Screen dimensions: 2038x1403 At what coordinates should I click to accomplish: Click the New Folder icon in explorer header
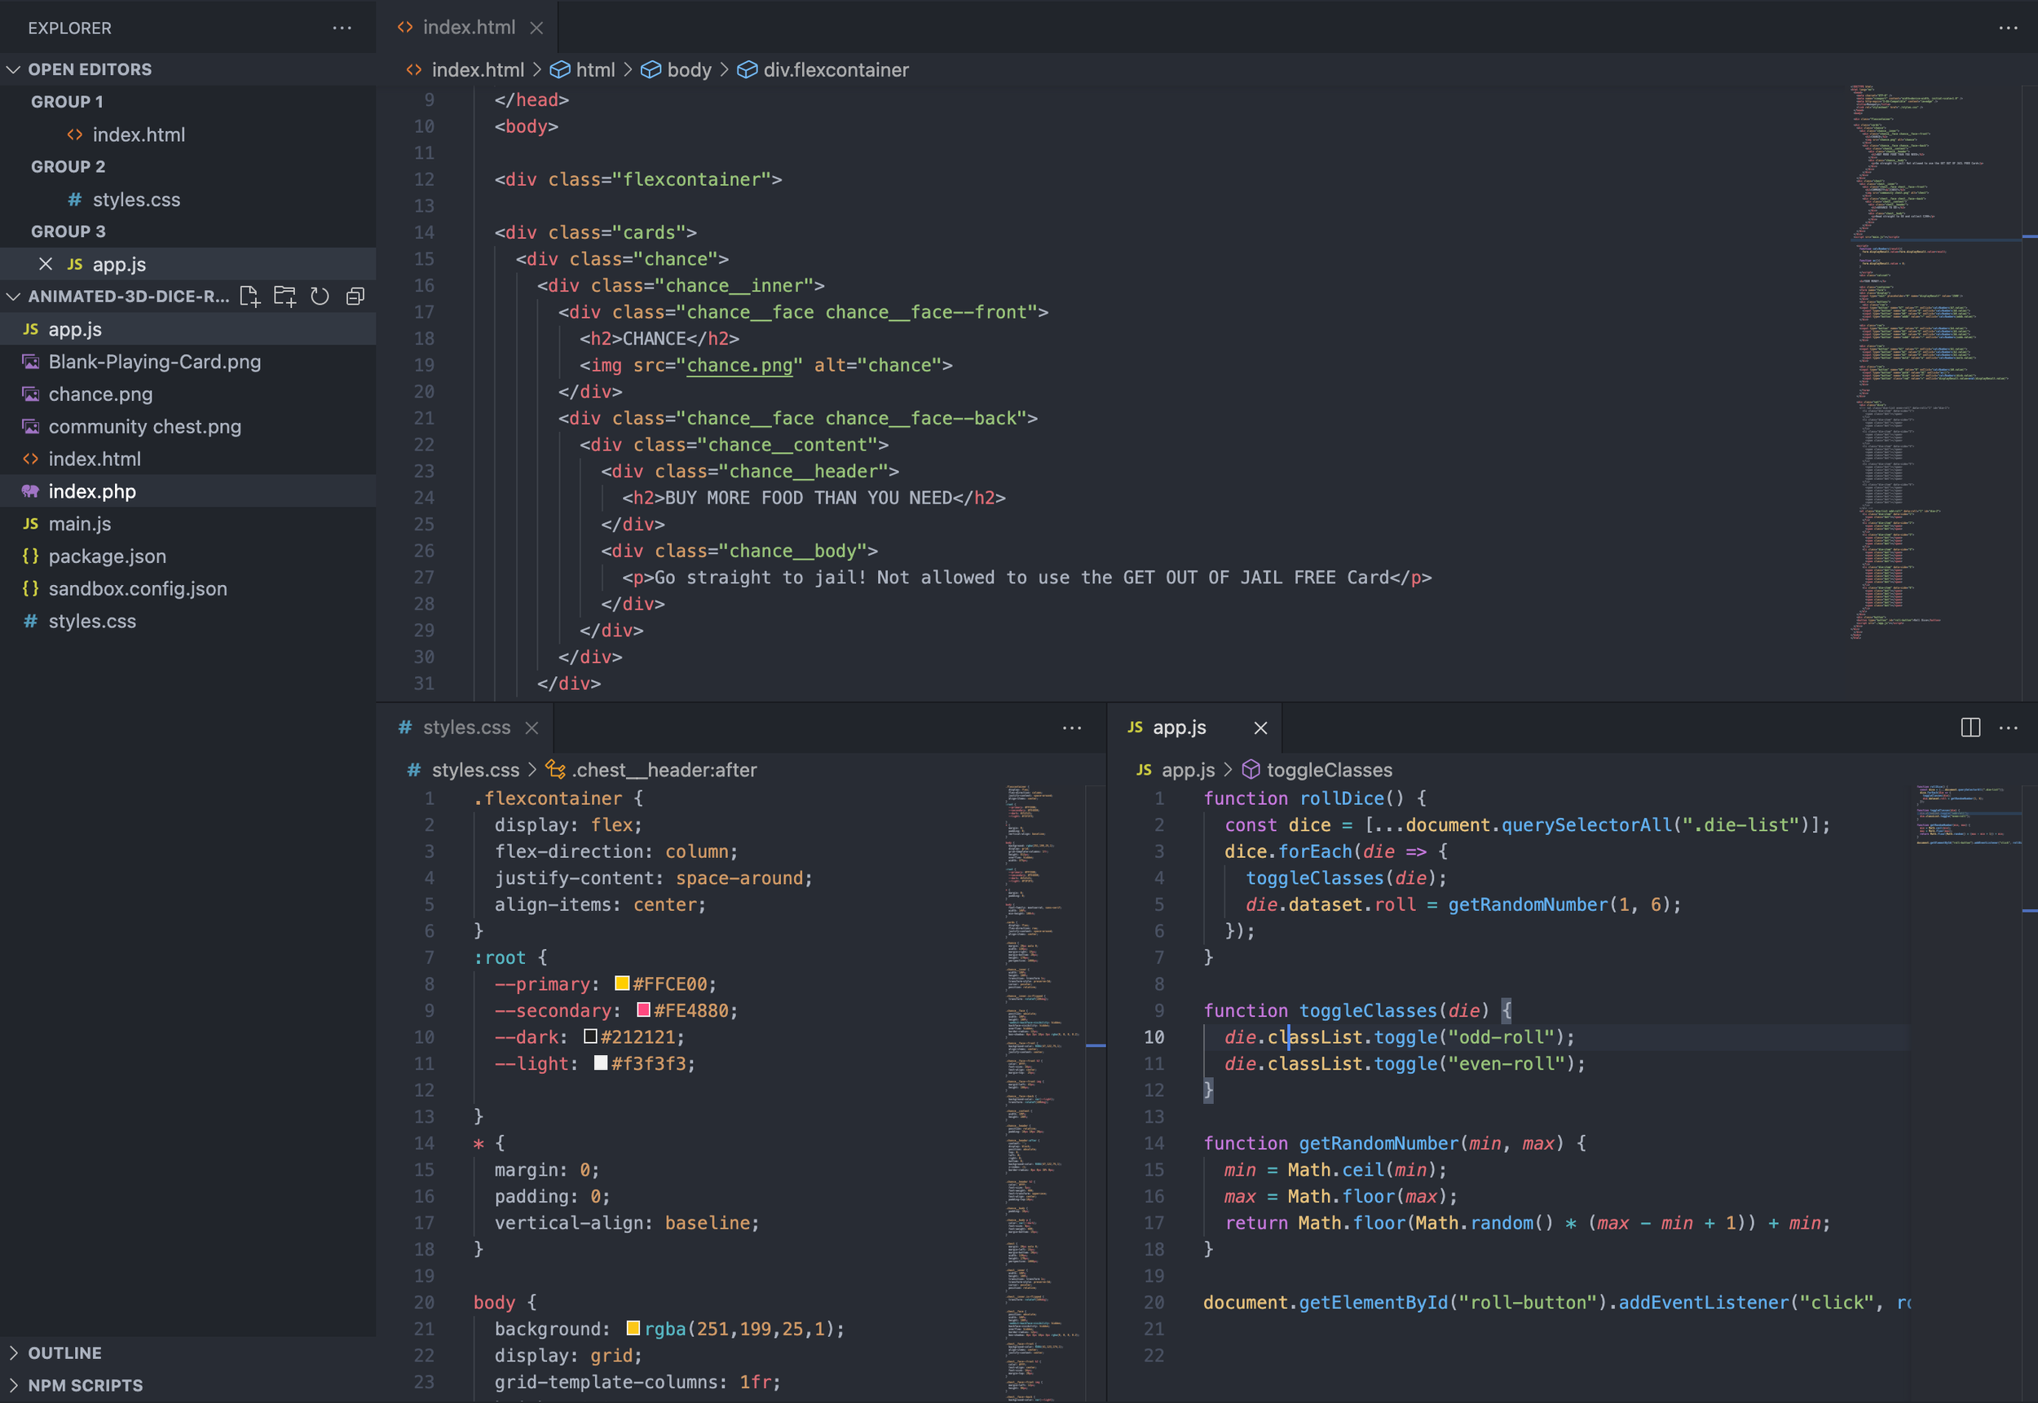coord(285,297)
